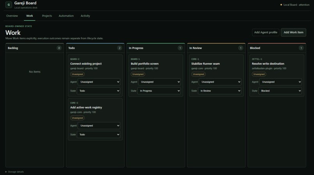This screenshot has height=175, width=314.
Task: Click Unassigned badge on Connect existing project card
Action: coord(77,74)
